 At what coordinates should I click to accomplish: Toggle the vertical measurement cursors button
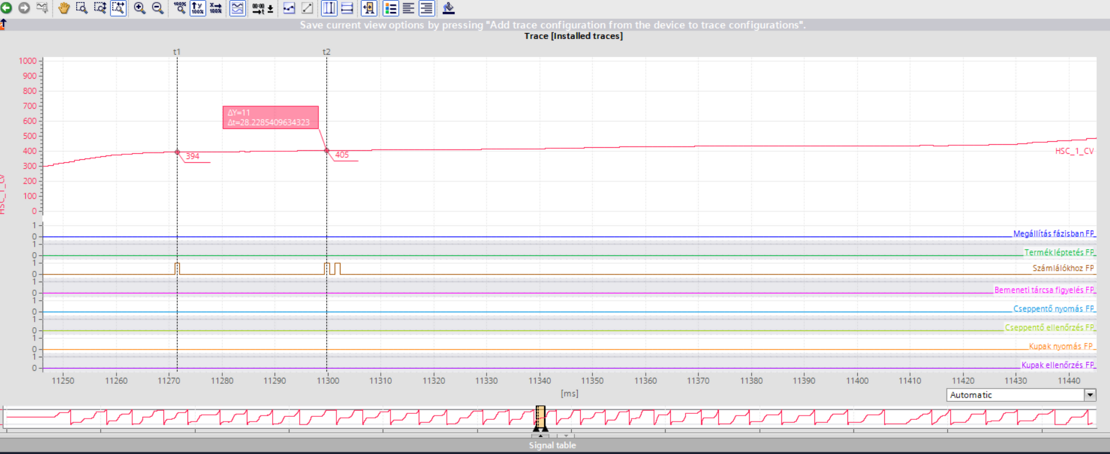point(329,8)
